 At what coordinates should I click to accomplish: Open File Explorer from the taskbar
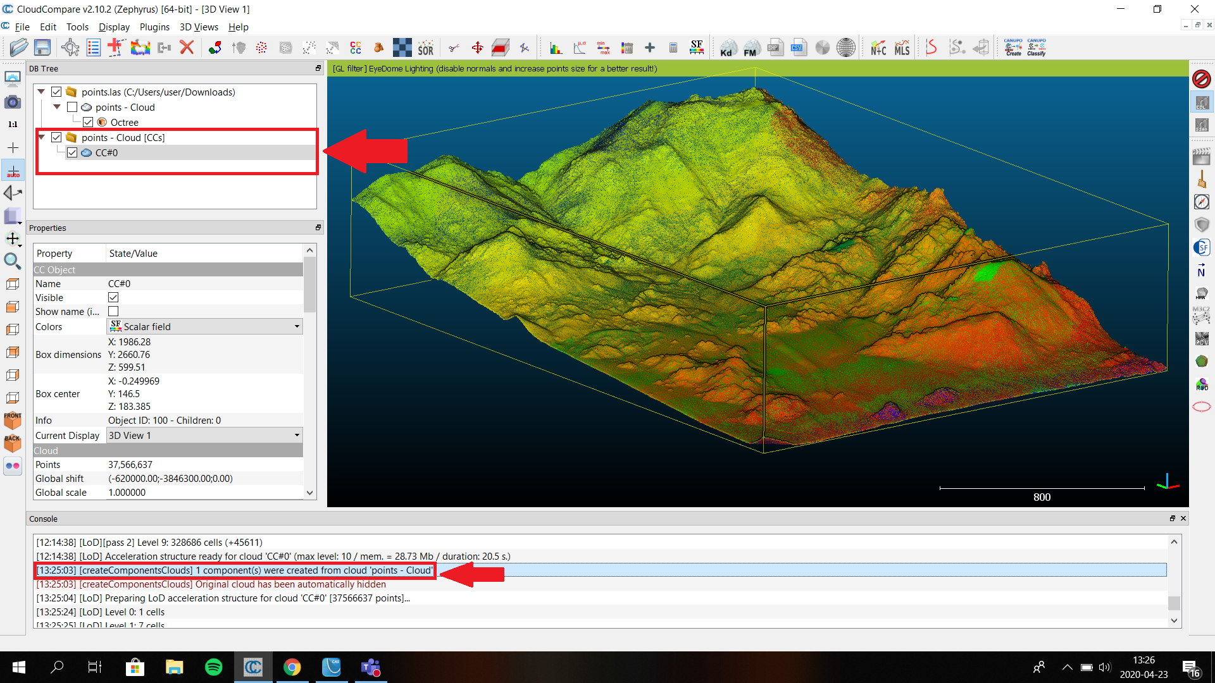174,667
